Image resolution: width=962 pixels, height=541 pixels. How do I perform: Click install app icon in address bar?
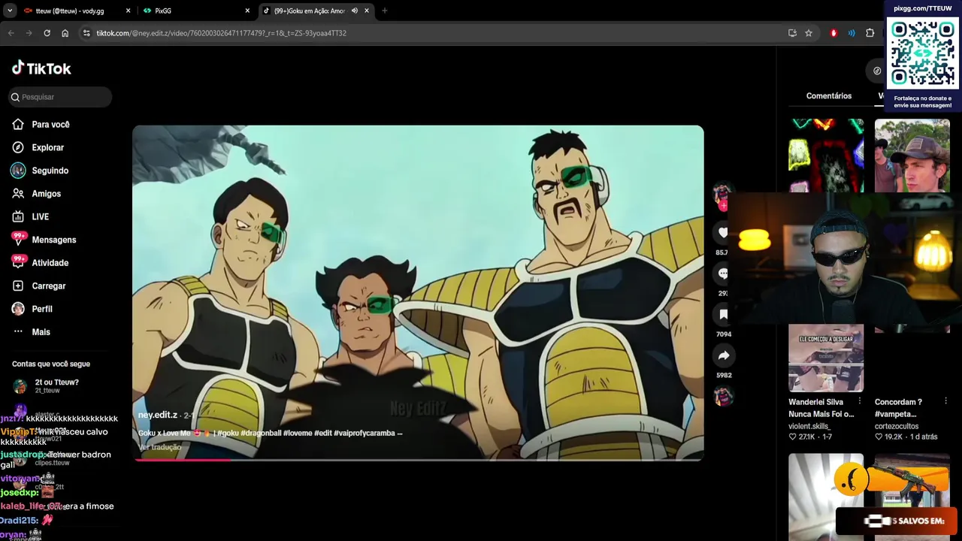792,33
